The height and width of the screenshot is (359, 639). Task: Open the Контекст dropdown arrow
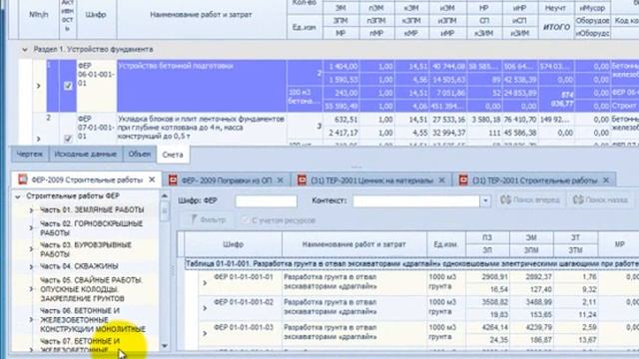(x=485, y=200)
